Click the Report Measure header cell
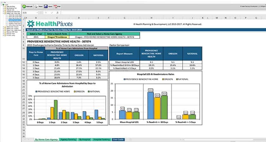The height and width of the screenshot is (142, 266). tap(124, 54)
